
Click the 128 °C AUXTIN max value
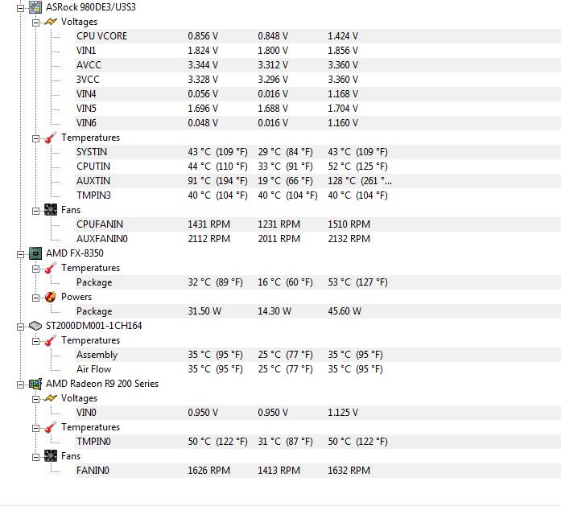pyautogui.click(x=360, y=181)
